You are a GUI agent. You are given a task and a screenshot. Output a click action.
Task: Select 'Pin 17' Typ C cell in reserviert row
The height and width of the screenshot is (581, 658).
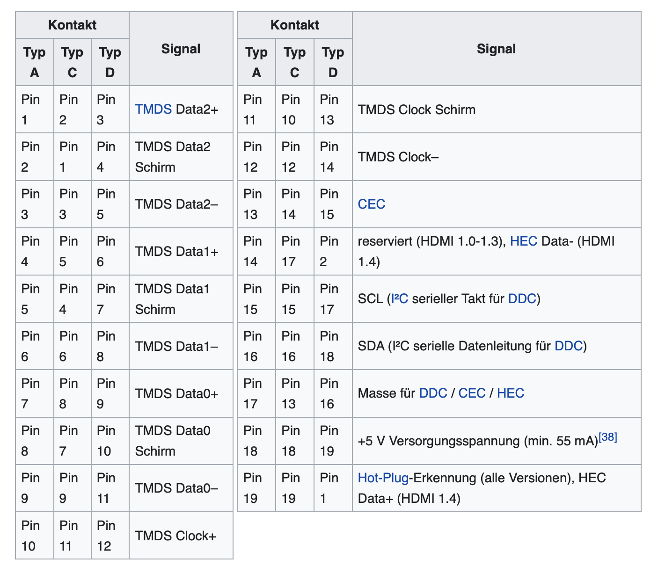click(x=295, y=252)
